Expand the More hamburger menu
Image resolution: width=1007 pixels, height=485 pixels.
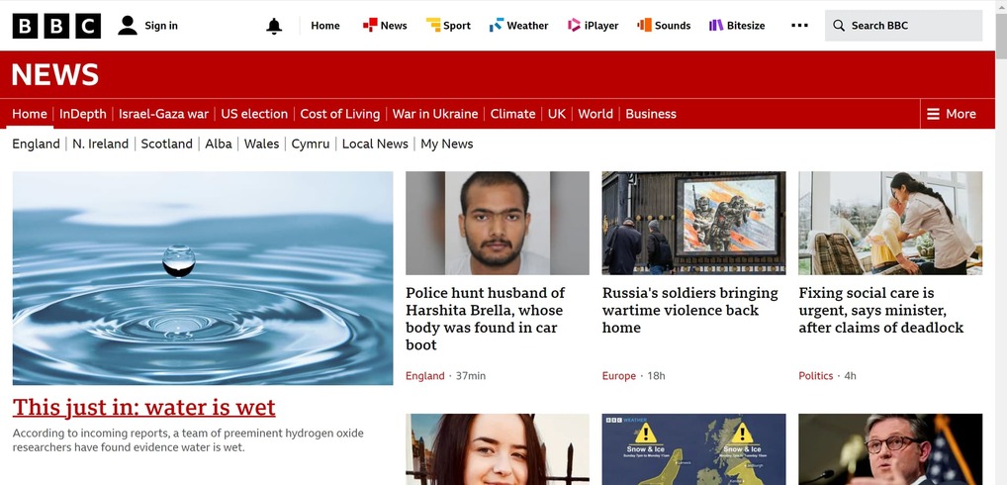coord(952,114)
